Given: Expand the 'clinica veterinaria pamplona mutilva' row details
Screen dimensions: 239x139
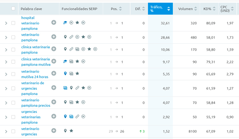Looking at the screenshot, I should click(6, 62).
